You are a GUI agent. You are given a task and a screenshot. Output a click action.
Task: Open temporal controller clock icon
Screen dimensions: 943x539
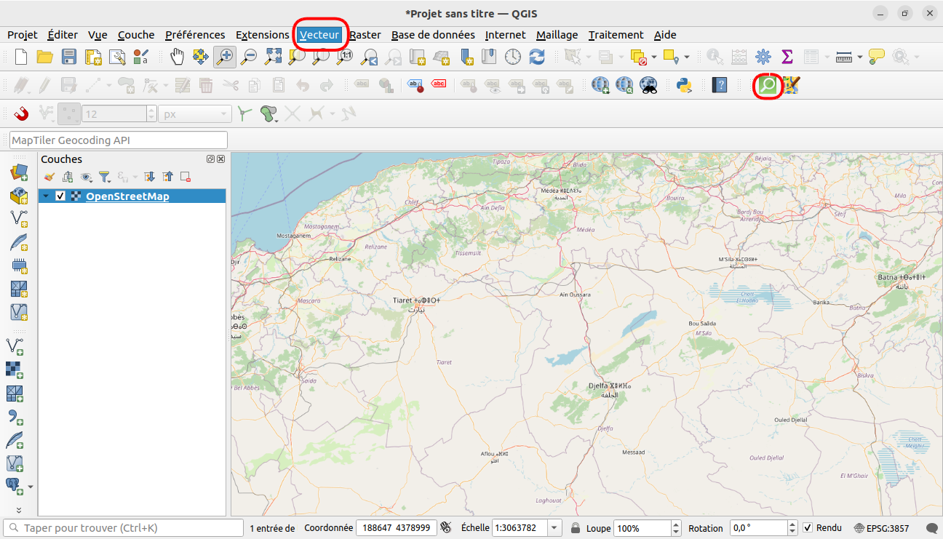[x=513, y=56]
